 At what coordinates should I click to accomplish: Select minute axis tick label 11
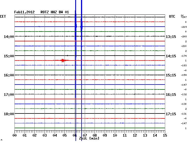click(125, 135)
